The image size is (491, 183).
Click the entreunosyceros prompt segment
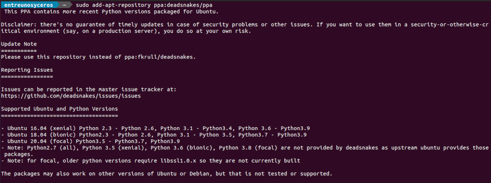29,5
